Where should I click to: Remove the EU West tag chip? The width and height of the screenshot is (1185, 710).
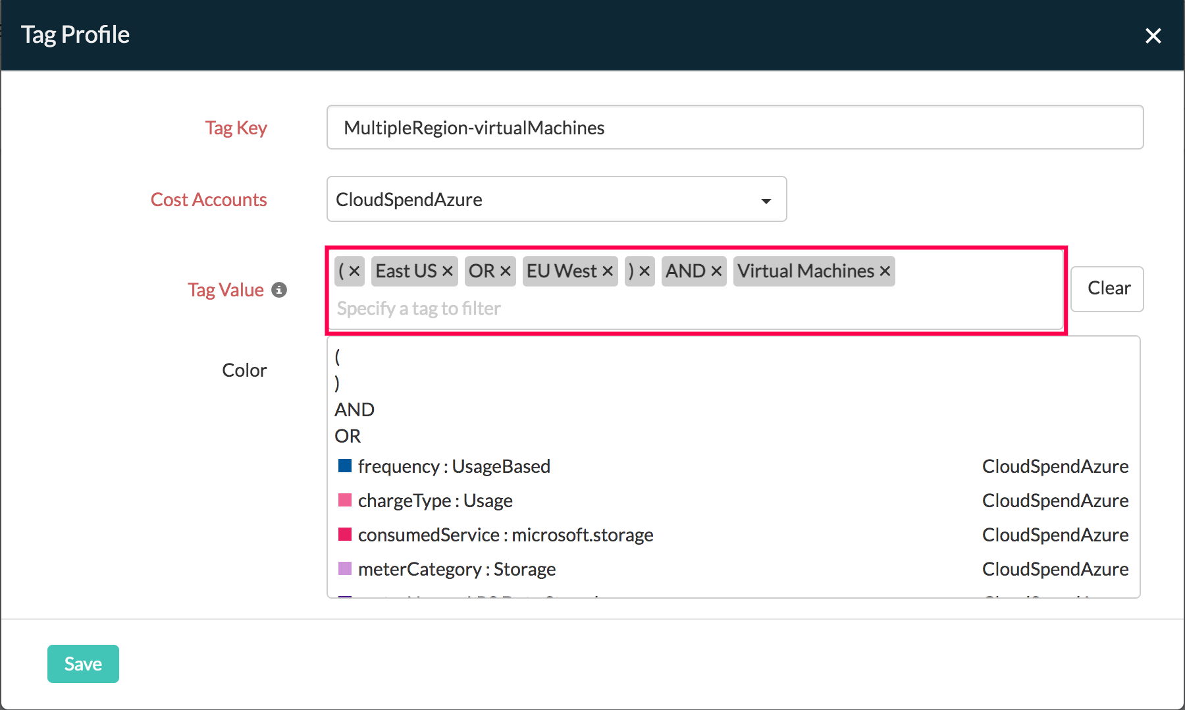[x=608, y=271]
